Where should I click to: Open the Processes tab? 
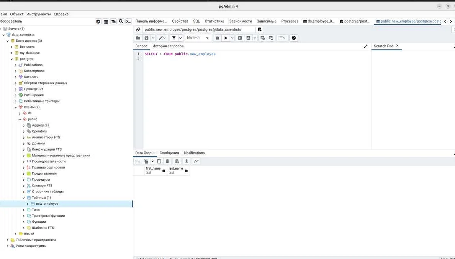pyautogui.click(x=290, y=21)
